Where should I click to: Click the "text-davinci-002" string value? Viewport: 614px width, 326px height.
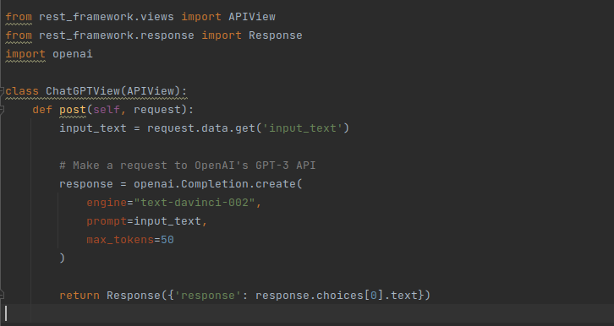(x=195, y=203)
